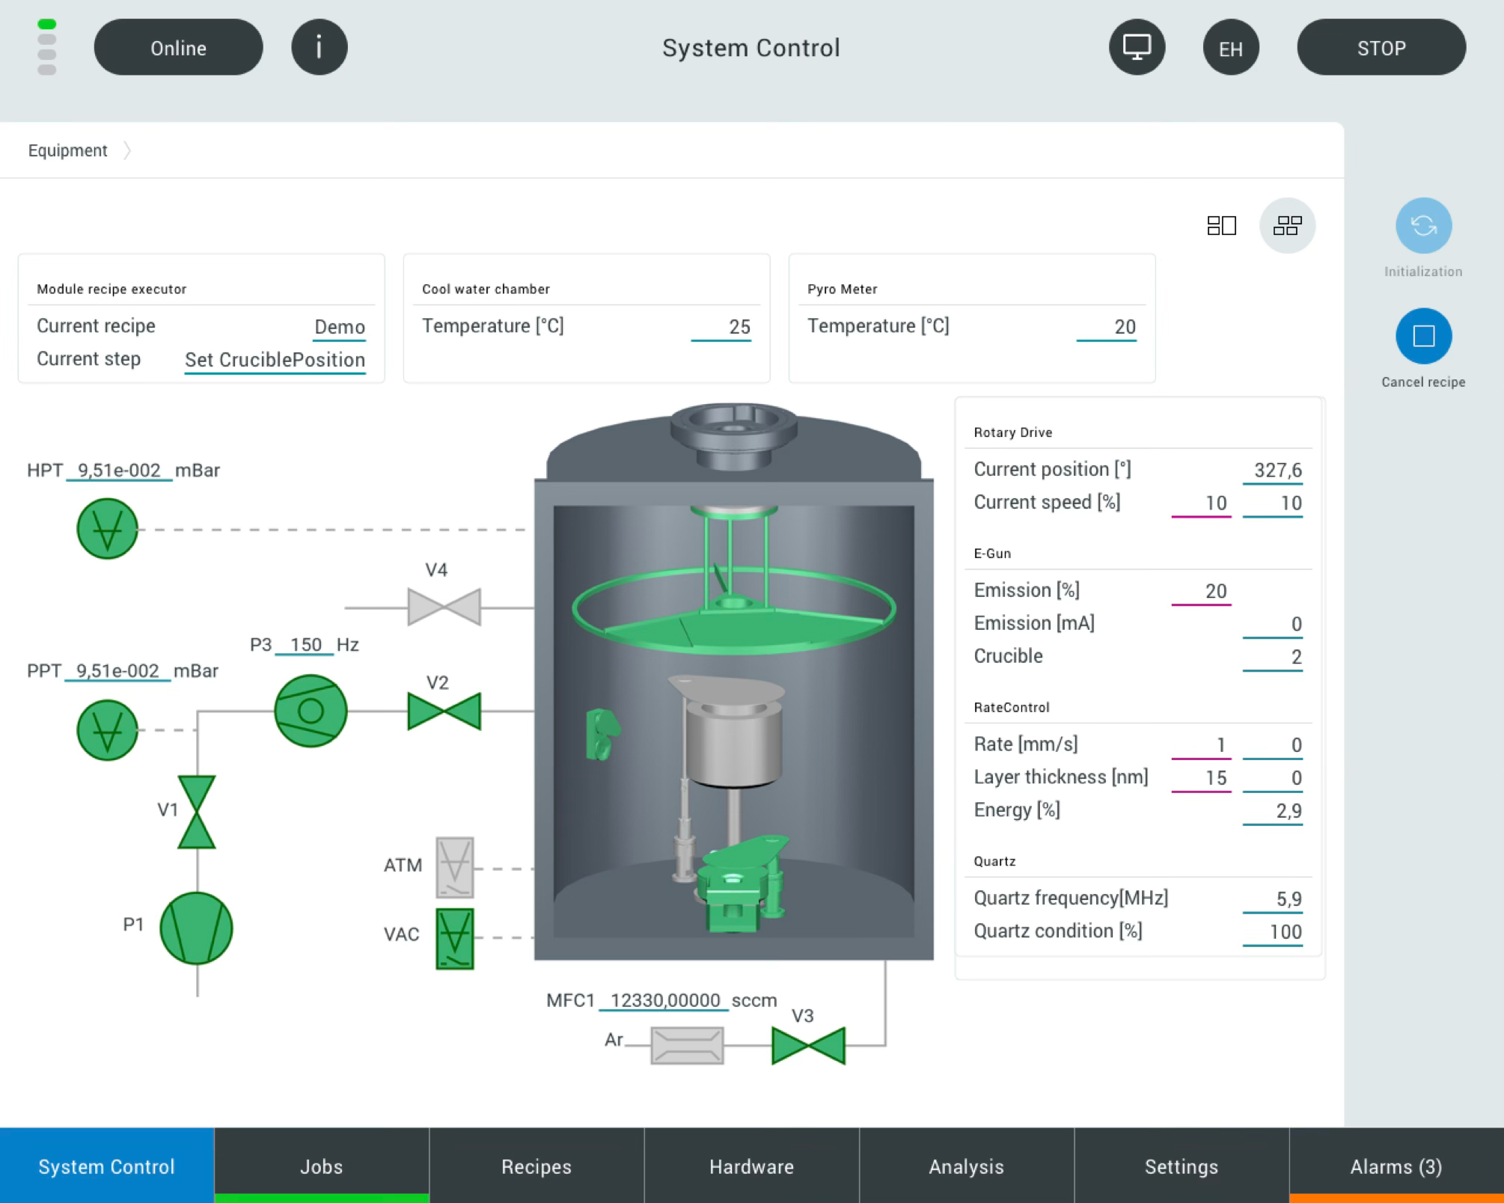Click the PPT pressure gauge icon
The width and height of the screenshot is (1504, 1203).
pos(107,729)
